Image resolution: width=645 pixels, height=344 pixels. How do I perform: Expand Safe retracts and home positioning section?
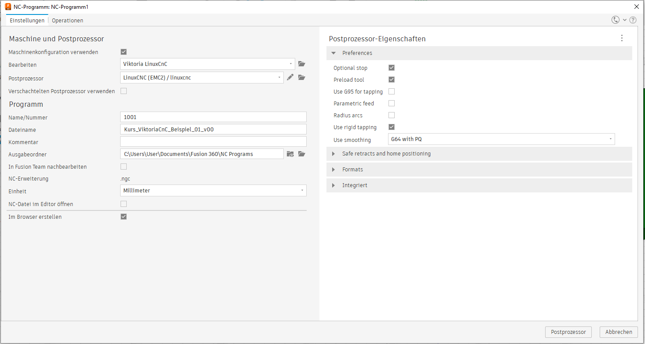click(386, 154)
